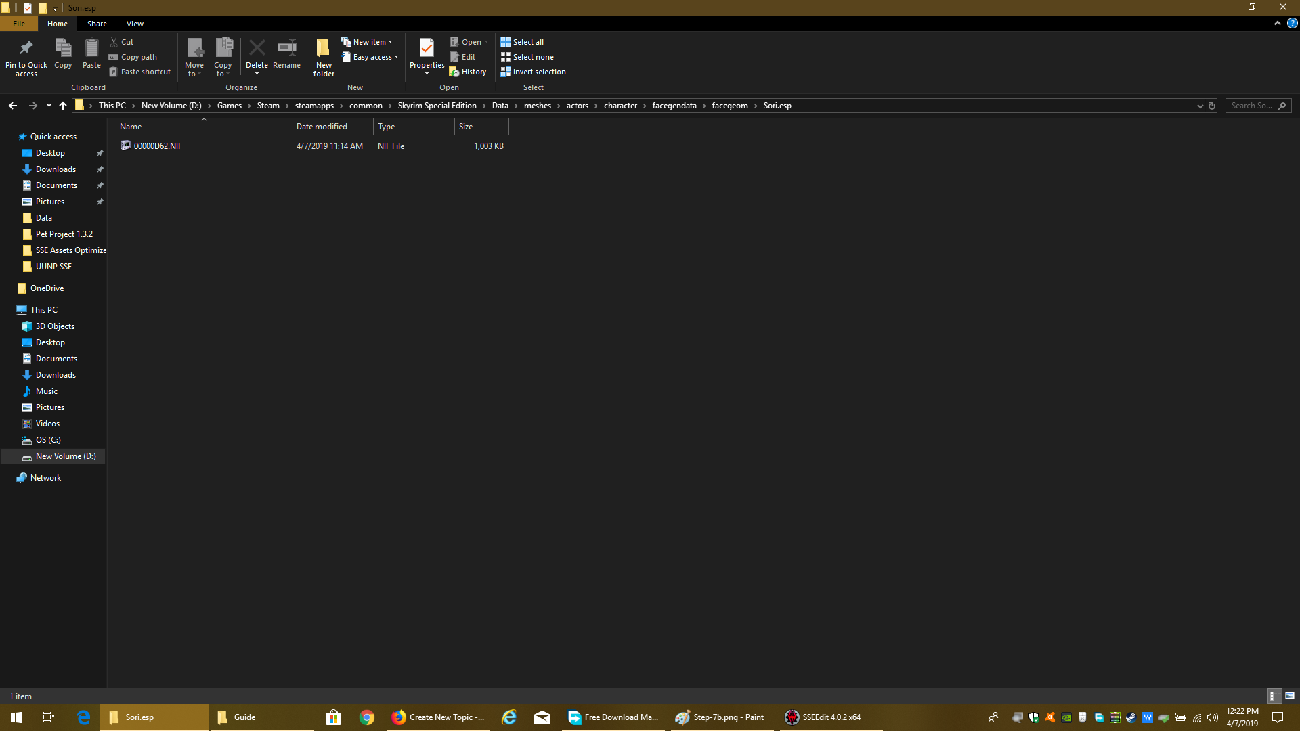This screenshot has height=731, width=1300.
Task: Switch to large icons view
Action: [1290, 696]
